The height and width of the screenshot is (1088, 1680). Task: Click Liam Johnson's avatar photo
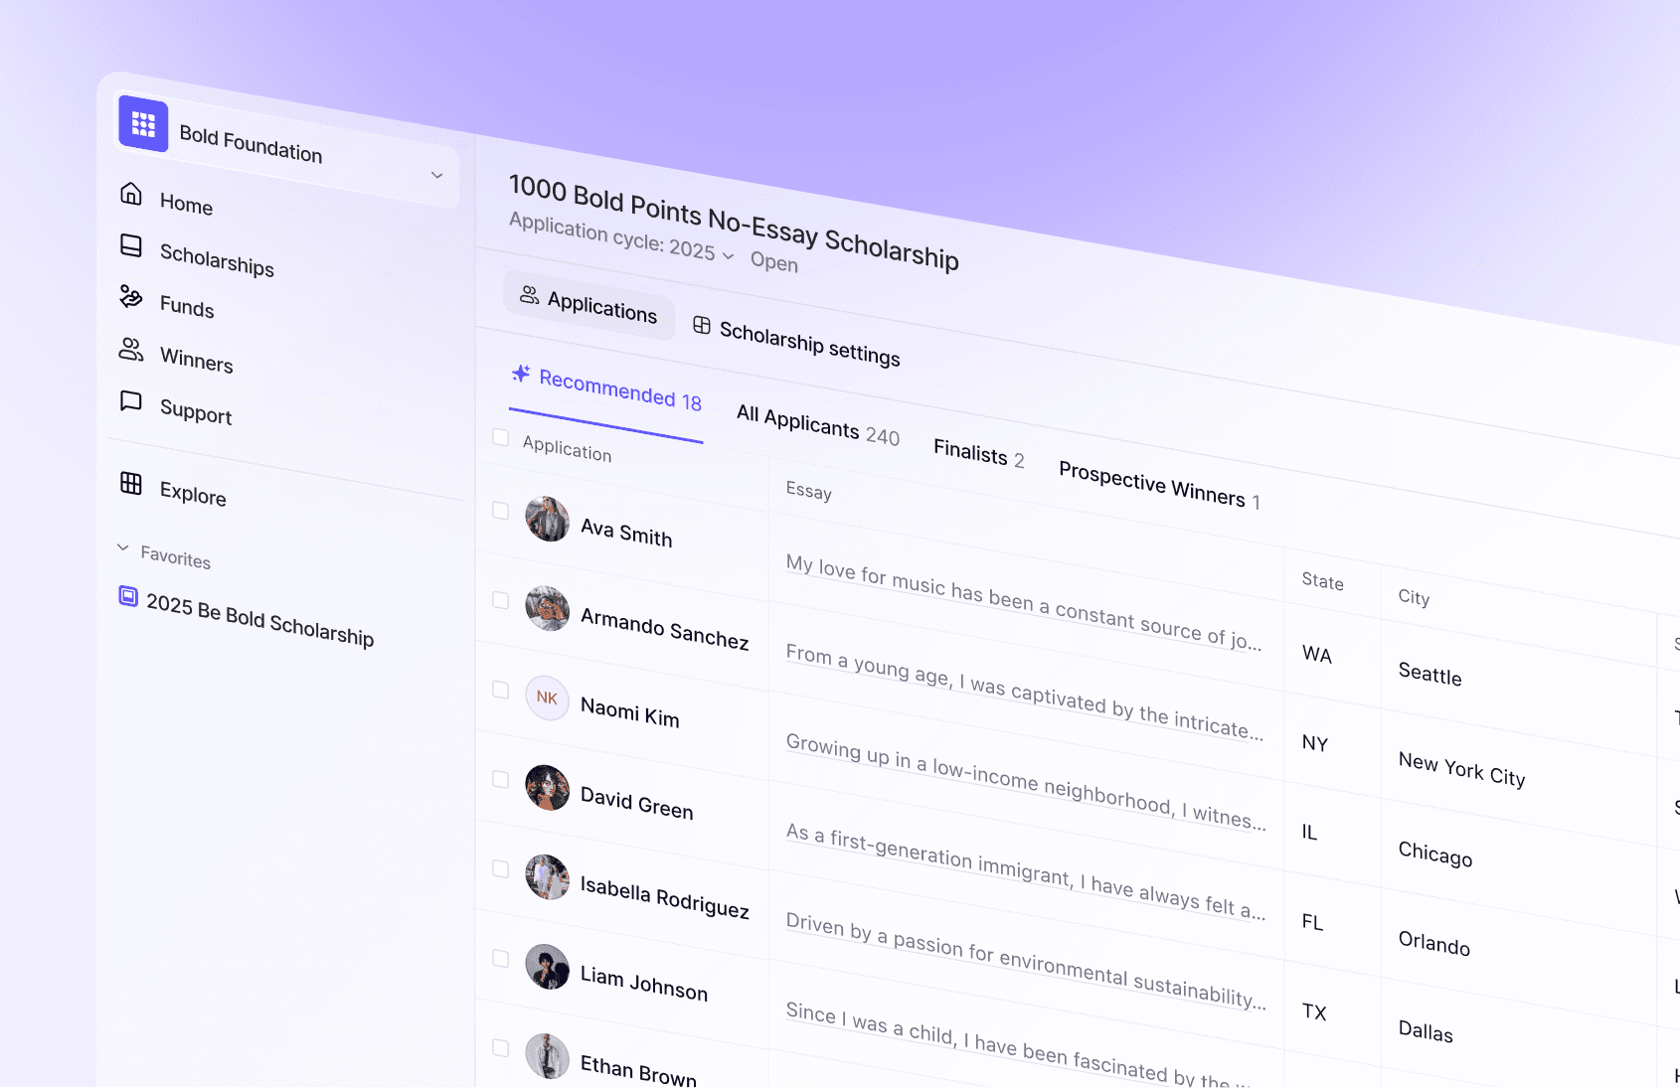pos(547,966)
